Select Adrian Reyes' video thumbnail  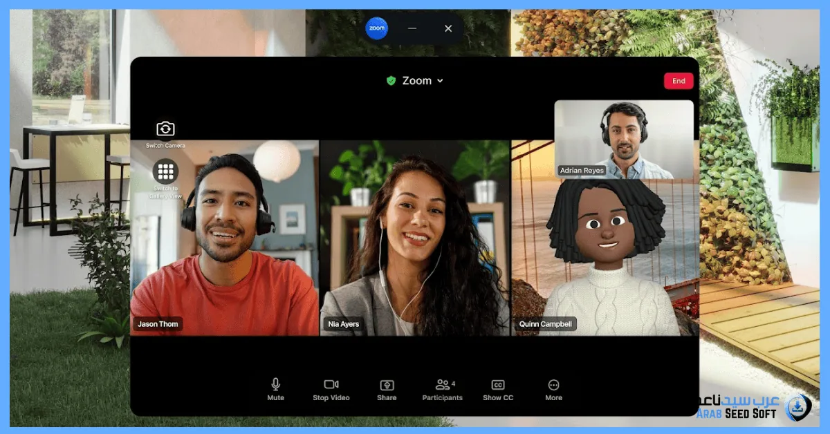coord(624,138)
